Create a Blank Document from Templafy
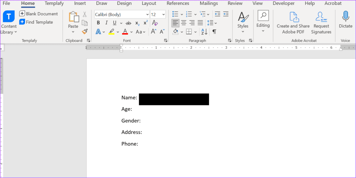Screen dimensions: 356x178 point(39,14)
